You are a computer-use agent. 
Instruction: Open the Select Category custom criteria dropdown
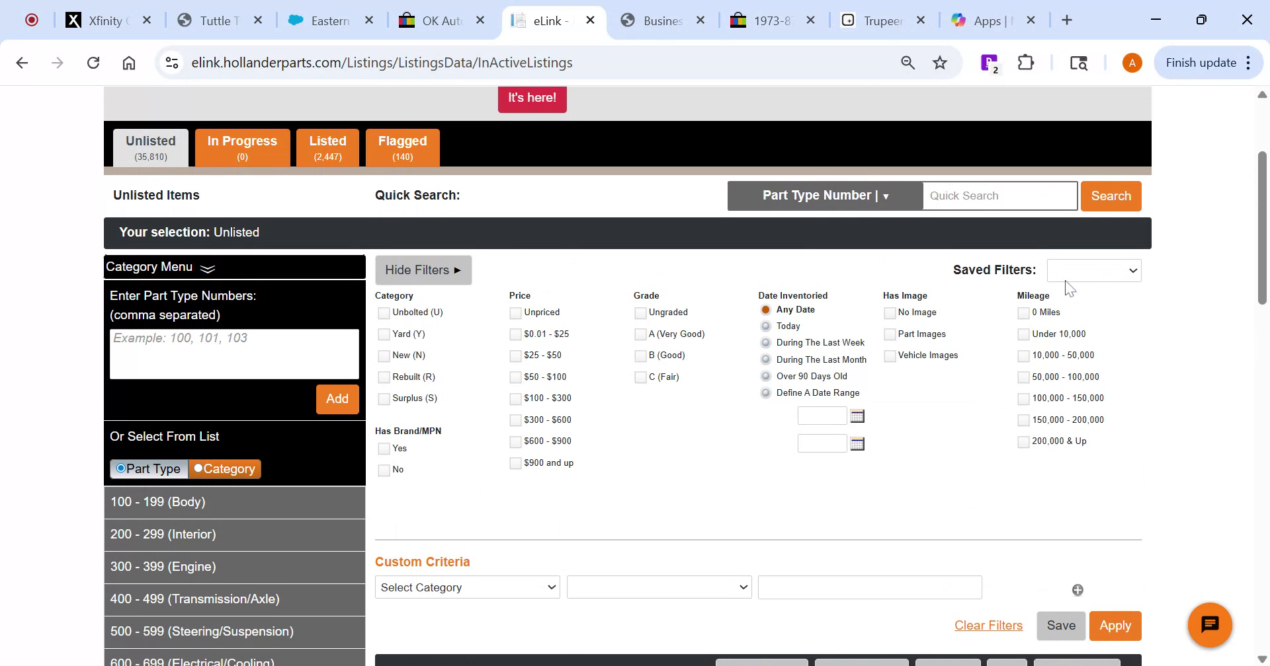pos(467,587)
